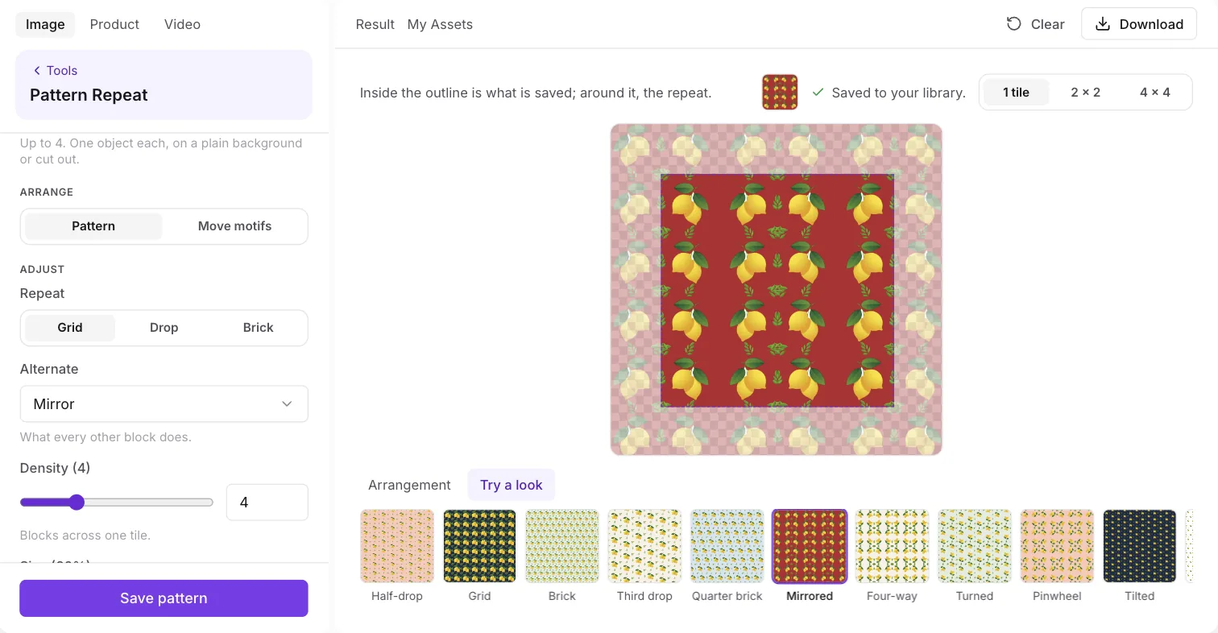The height and width of the screenshot is (633, 1218).
Task: Select the Drop repeat option
Action: click(x=164, y=328)
